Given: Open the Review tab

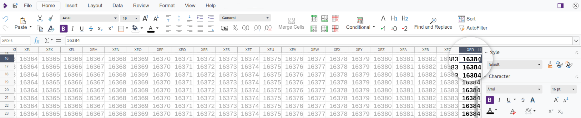Looking at the screenshot, I should coord(141,6).
